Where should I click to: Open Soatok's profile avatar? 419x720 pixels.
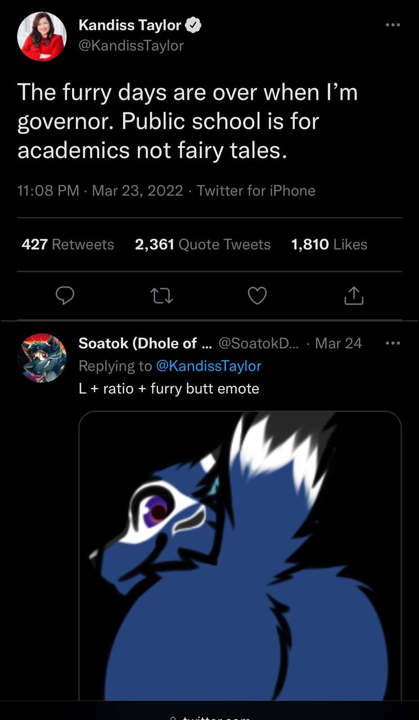pyautogui.click(x=42, y=358)
